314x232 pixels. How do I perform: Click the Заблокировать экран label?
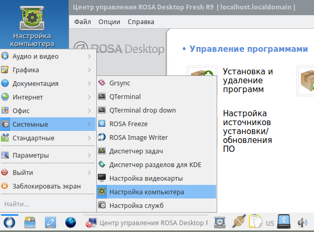[x=47, y=186]
